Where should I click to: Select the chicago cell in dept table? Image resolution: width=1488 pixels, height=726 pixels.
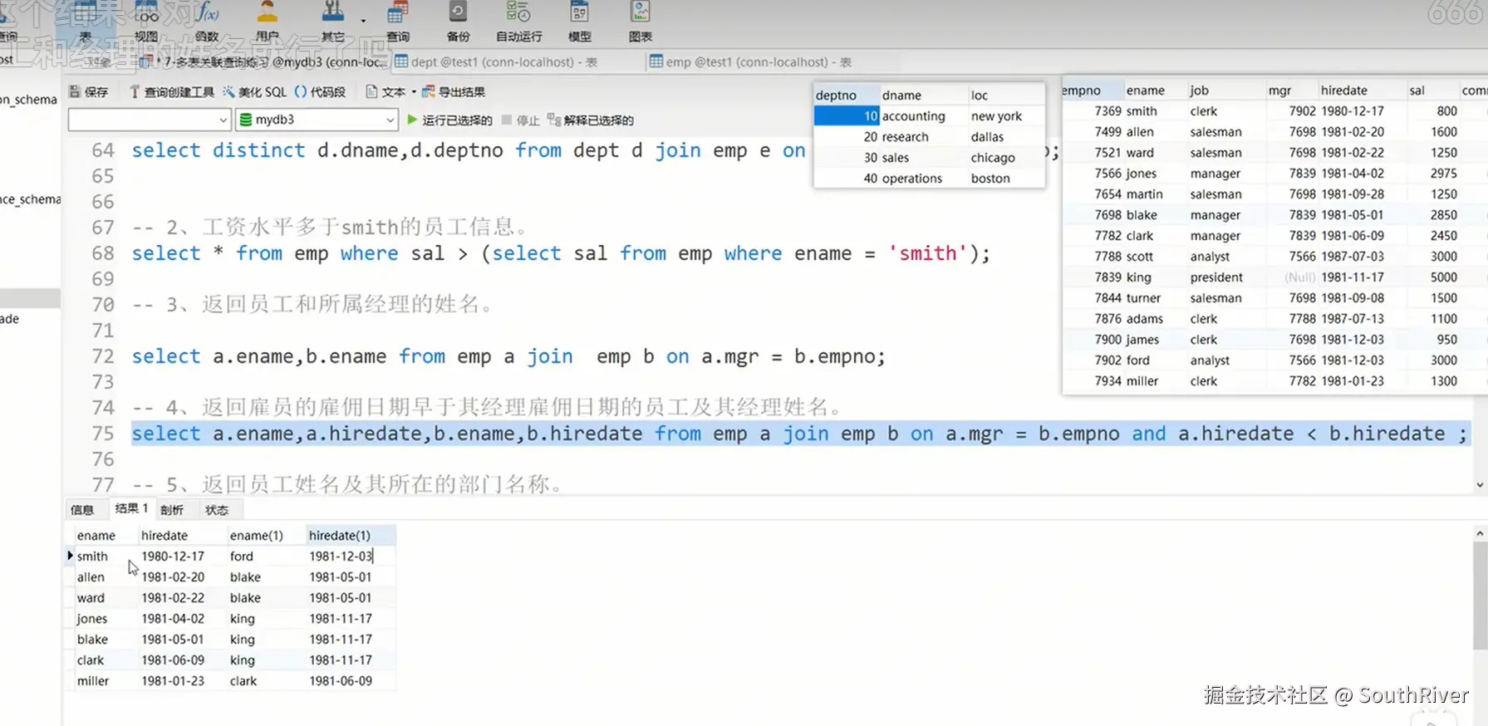[1005, 157]
